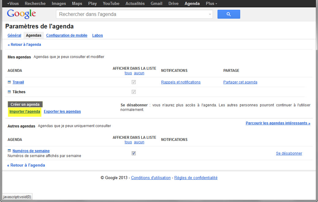Click Exporter les agendas link
Viewport: 318px width, 202px height.
tap(62, 112)
